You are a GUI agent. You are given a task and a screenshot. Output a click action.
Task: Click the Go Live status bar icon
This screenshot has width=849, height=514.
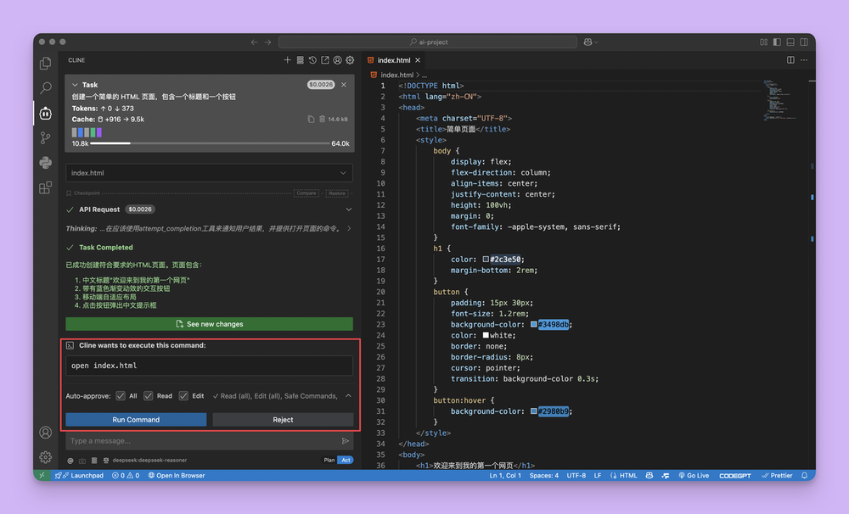(x=694, y=475)
